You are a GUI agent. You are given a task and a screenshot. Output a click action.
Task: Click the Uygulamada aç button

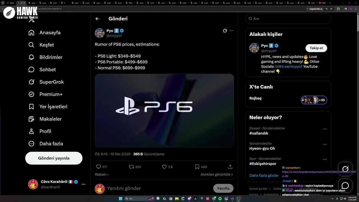point(314,9)
